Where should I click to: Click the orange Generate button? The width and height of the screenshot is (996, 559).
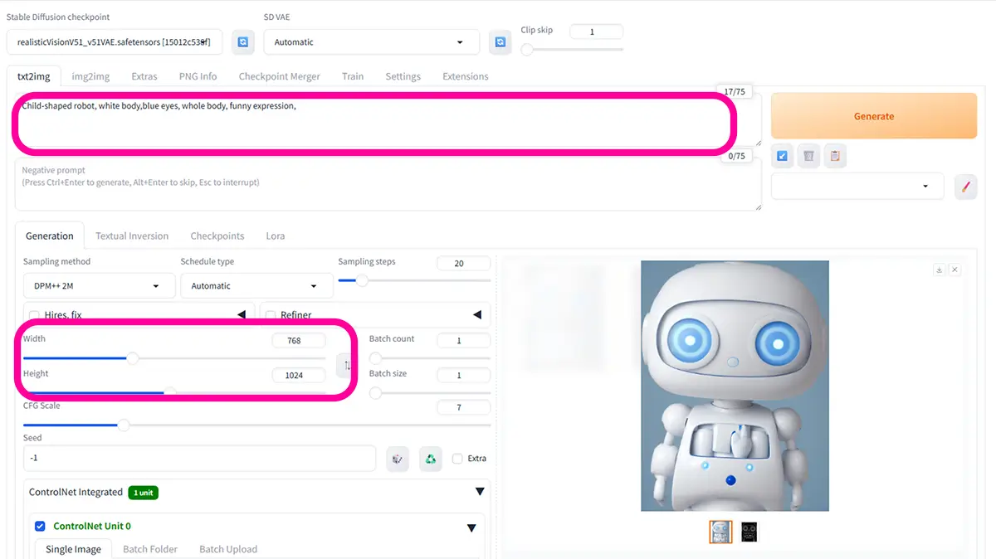(874, 116)
